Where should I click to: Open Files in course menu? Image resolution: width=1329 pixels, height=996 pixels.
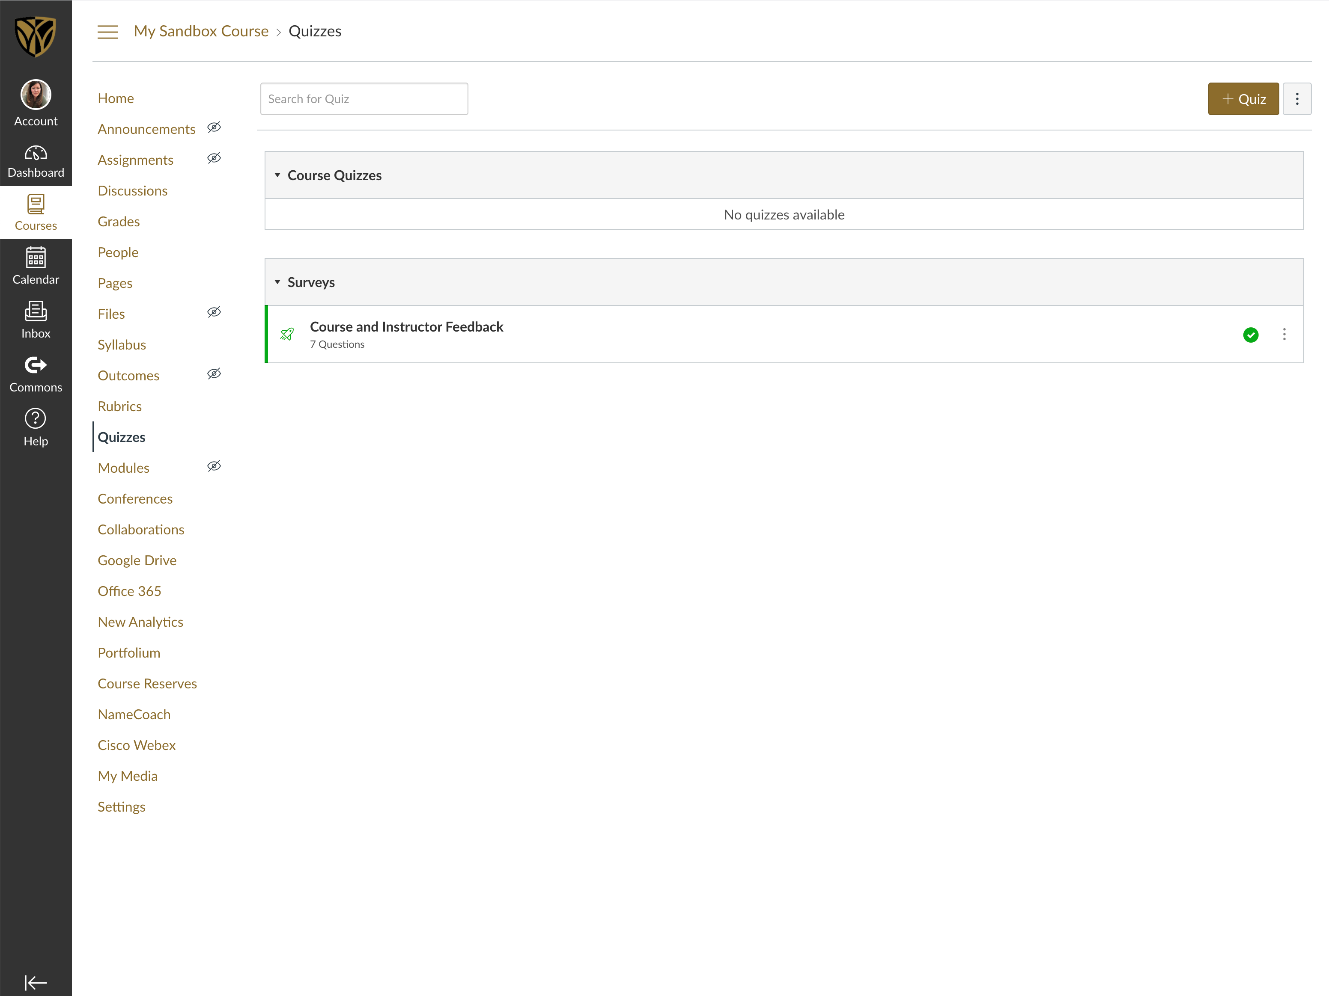pyautogui.click(x=111, y=314)
